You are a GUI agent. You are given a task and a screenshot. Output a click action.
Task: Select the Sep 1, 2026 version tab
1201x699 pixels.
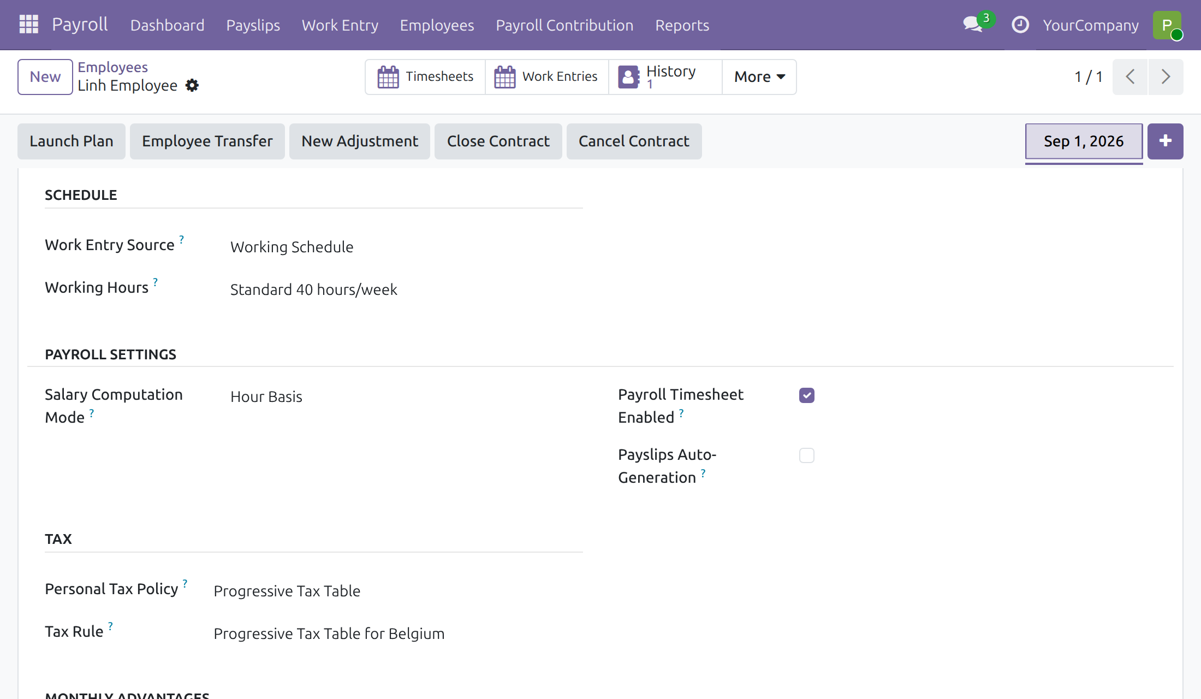(1084, 141)
